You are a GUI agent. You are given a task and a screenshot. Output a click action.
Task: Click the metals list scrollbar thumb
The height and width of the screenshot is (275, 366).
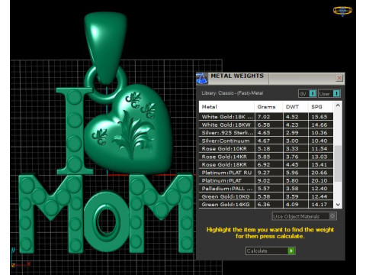pyautogui.click(x=338, y=163)
